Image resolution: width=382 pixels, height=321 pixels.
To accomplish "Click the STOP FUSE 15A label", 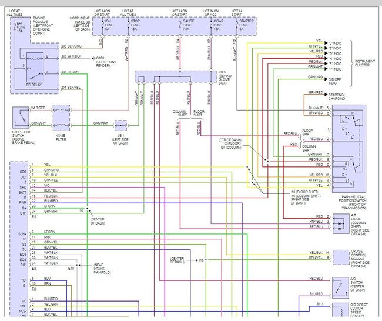I will point(135,25).
